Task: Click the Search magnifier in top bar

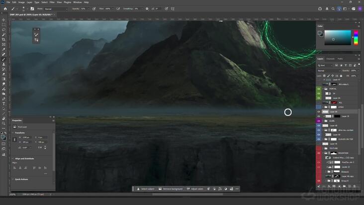Action: click(x=333, y=9)
